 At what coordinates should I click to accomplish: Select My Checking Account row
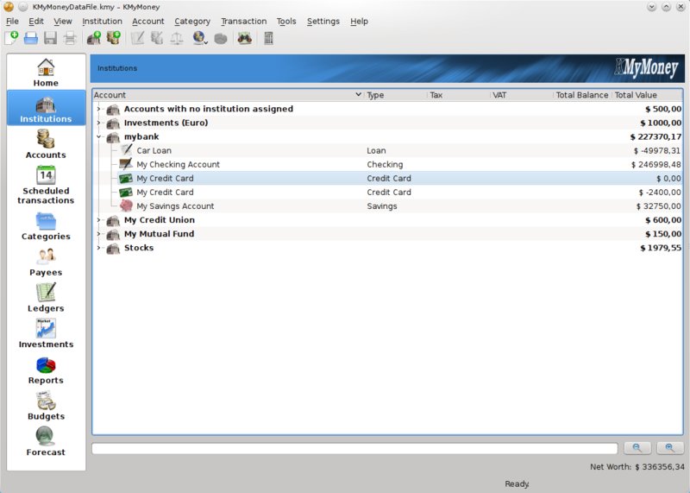[387, 164]
